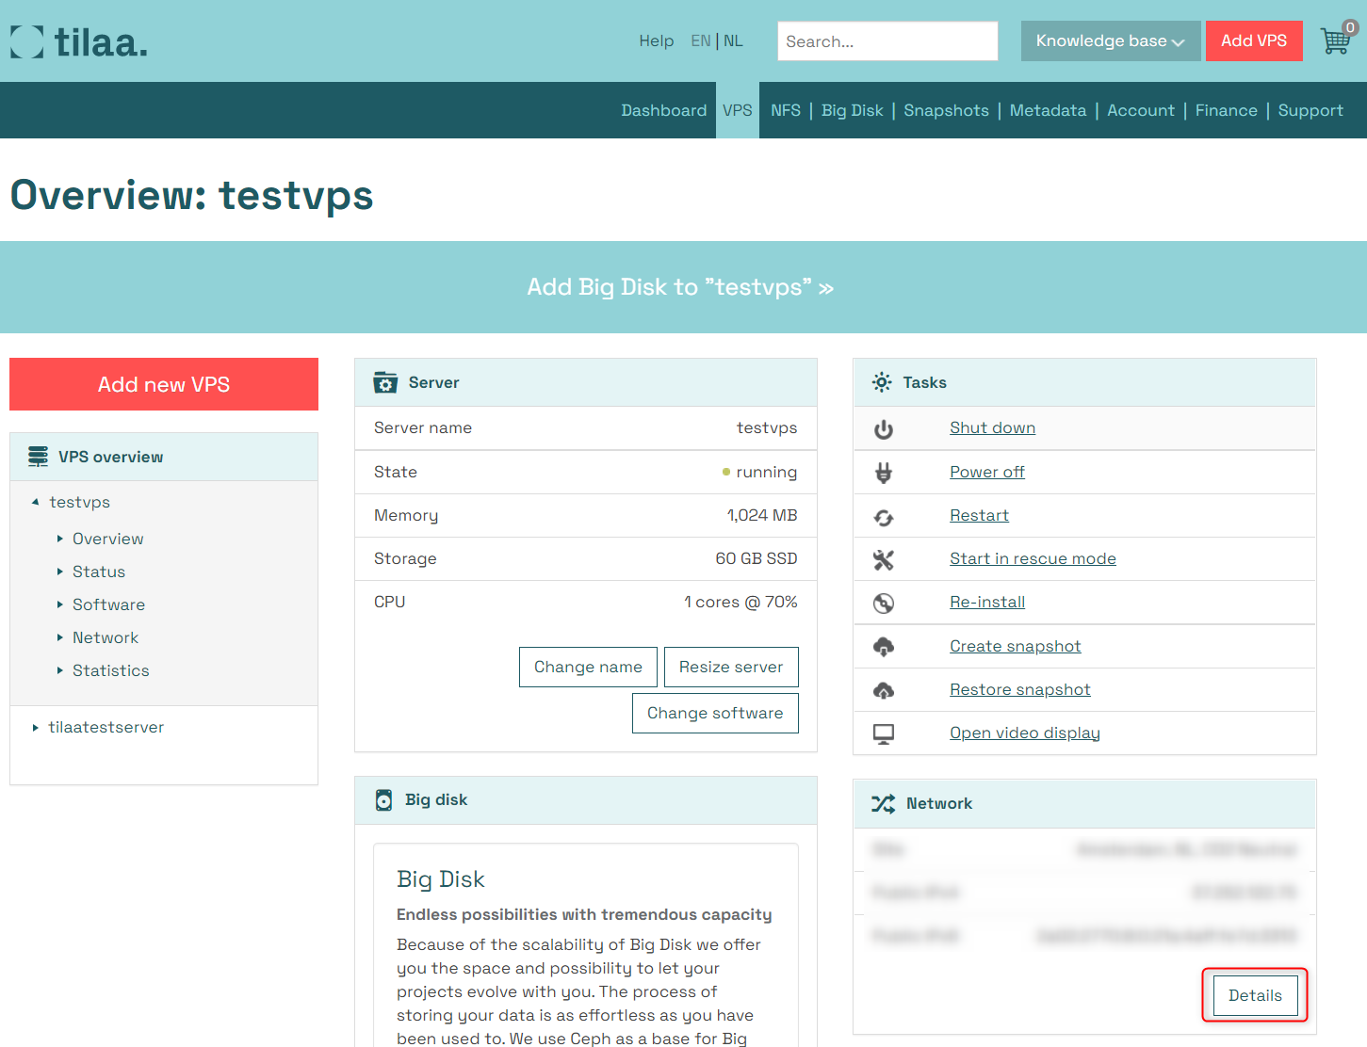Click the Restart arrows icon
Viewport: 1367px width, 1047px height.
click(883, 517)
